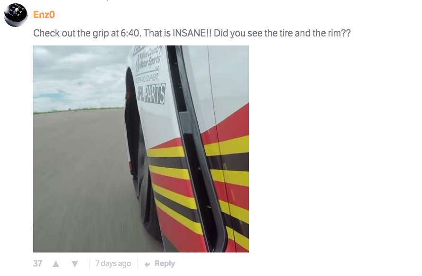The width and height of the screenshot is (422, 276).
Task: Open the Enz0 username profile link
Action: (44, 15)
